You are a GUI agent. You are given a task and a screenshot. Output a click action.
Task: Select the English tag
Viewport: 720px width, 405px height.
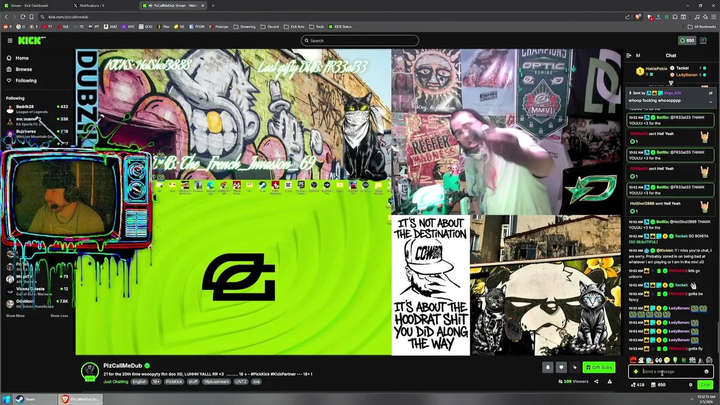pos(139,381)
